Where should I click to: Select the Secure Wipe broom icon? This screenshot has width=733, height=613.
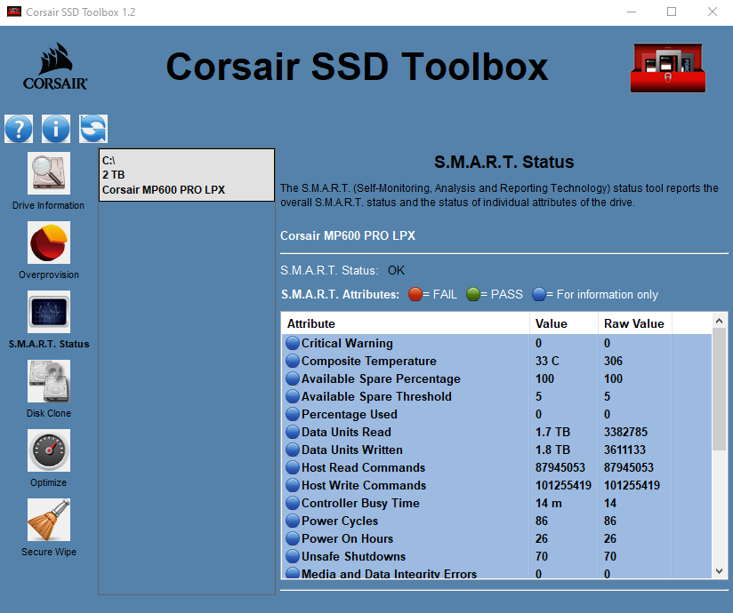coord(48,520)
